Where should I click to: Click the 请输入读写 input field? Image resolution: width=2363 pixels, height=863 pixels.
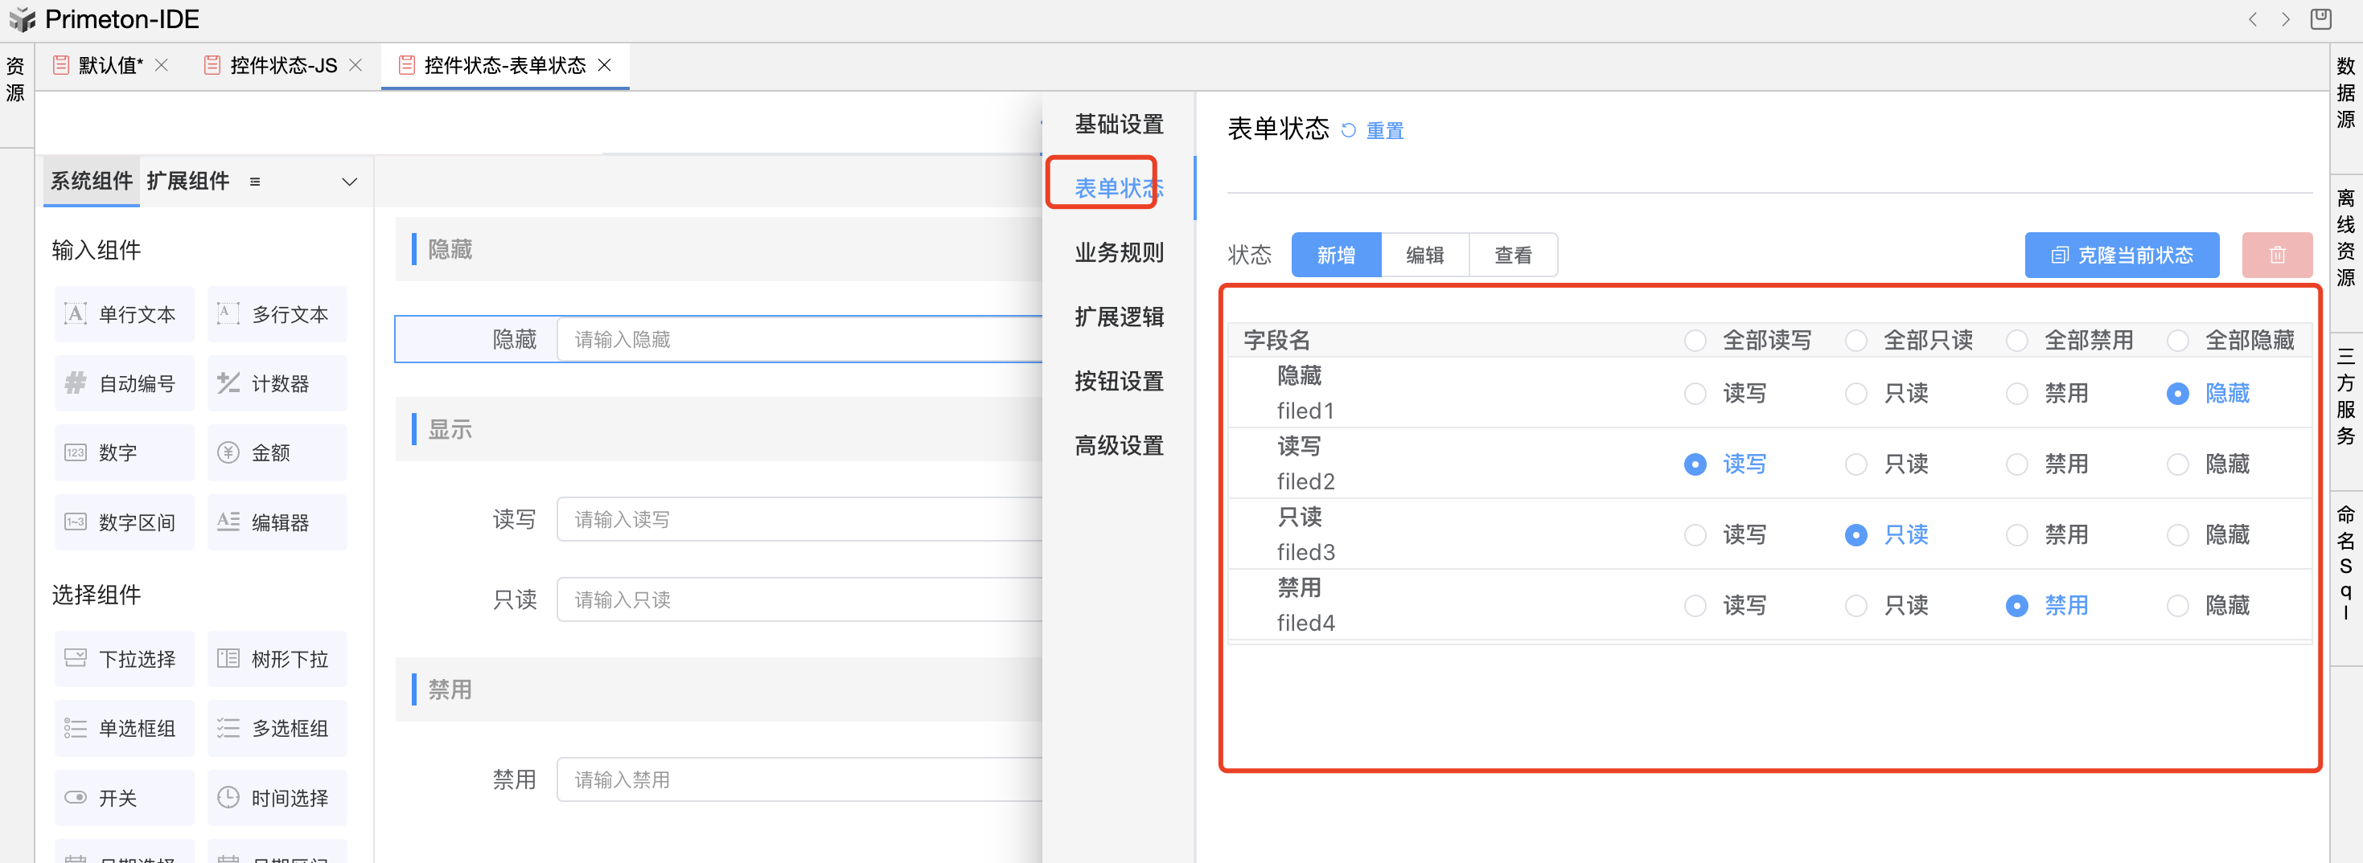(x=798, y=519)
